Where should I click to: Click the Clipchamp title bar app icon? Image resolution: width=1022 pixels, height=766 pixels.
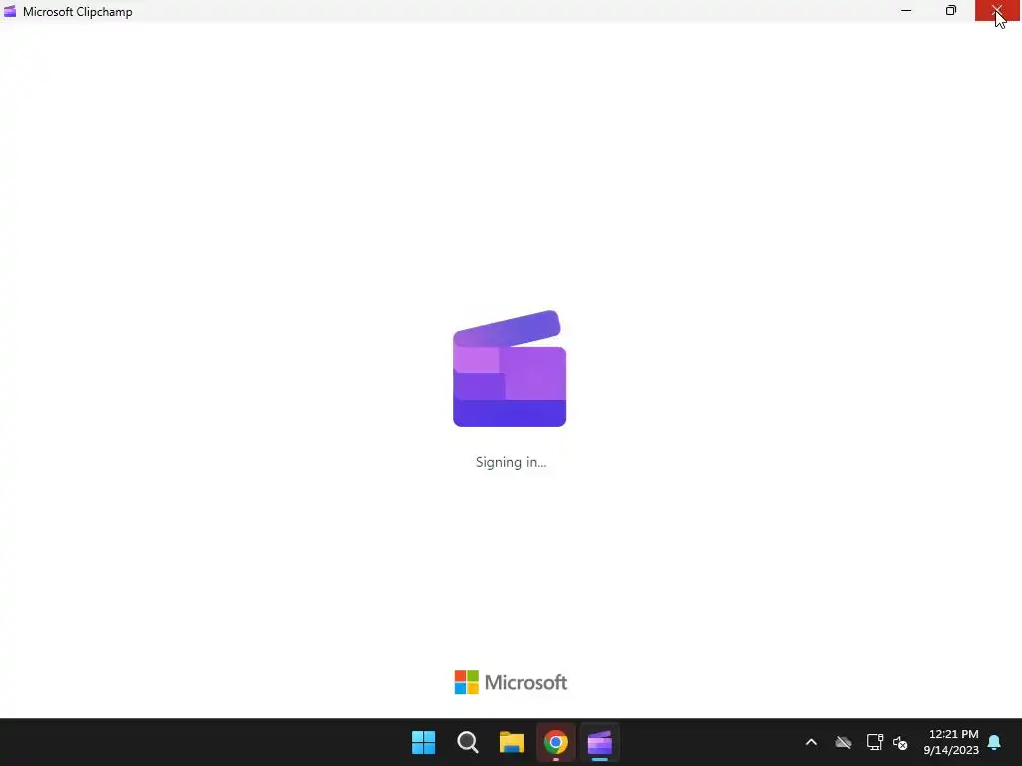tap(10, 11)
